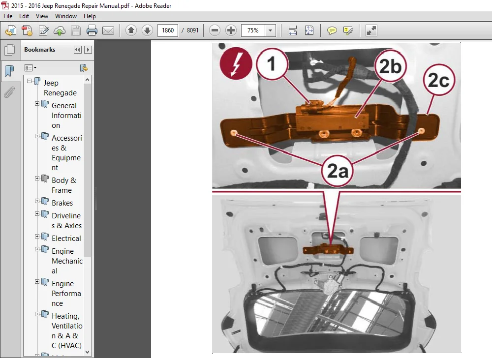Open the Page Thumbnails panel icon

(x=10, y=50)
